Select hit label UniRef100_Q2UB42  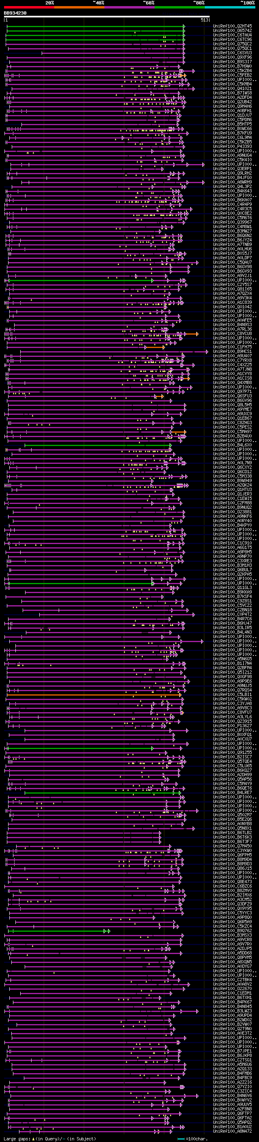point(232,102)
